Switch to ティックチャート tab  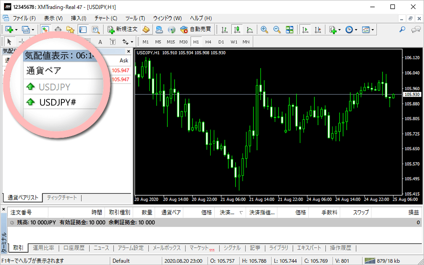pos(62,198)
